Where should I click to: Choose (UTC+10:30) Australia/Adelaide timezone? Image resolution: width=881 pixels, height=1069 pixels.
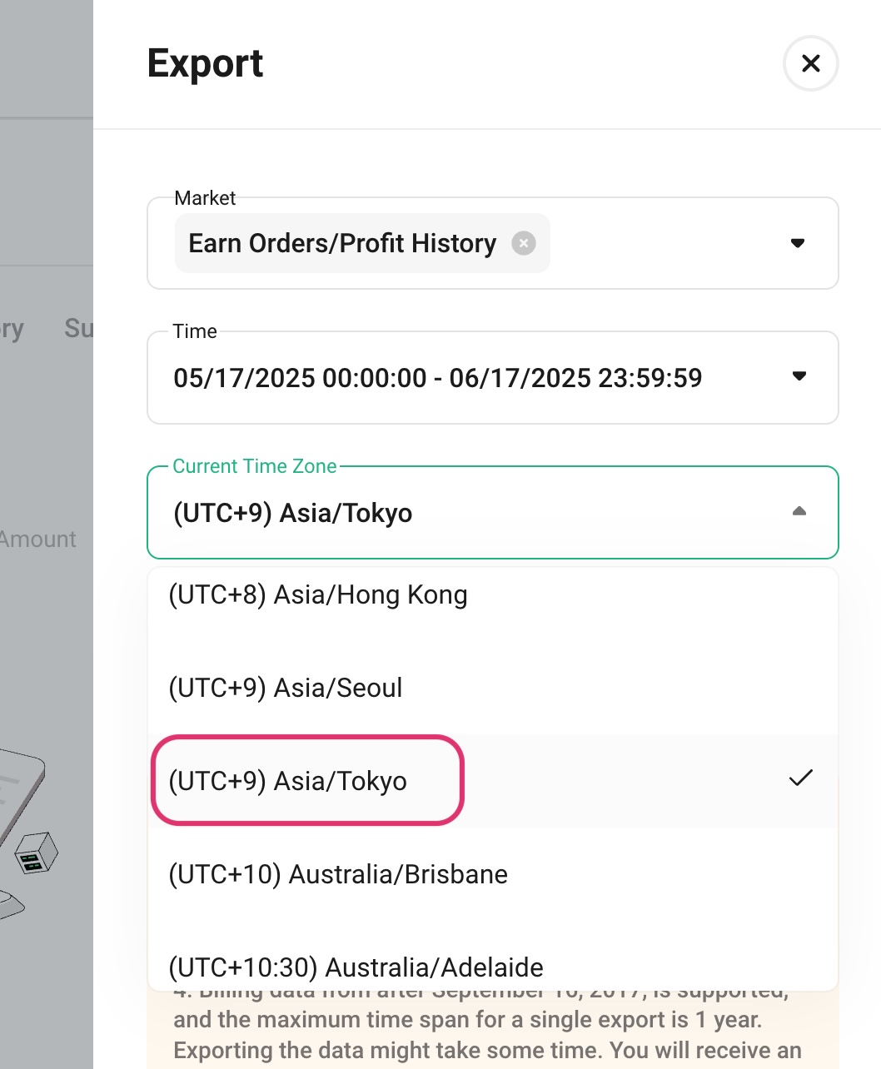(x=355, y=967)
